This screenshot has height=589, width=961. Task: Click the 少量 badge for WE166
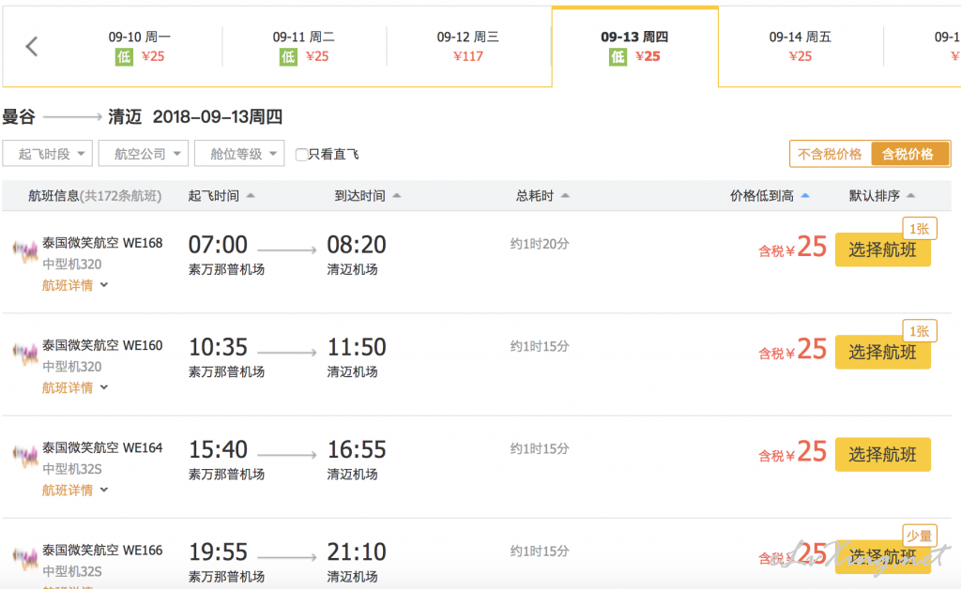click(920, 536)
